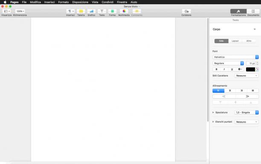This screenshot has width=261, height=164.
Task: Toggle italic formatting
Action: [x=224, y=69]
